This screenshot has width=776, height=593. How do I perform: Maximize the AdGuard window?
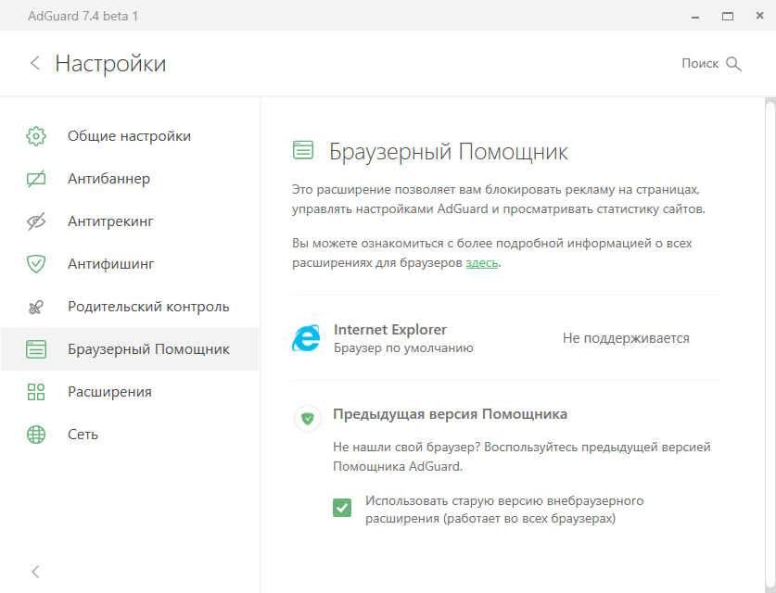(728, 17)
